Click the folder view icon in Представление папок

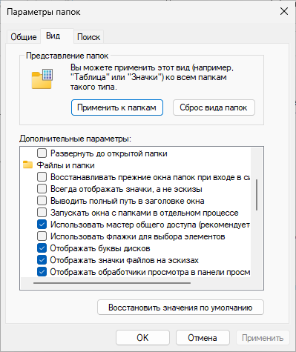tap(42, 79)
